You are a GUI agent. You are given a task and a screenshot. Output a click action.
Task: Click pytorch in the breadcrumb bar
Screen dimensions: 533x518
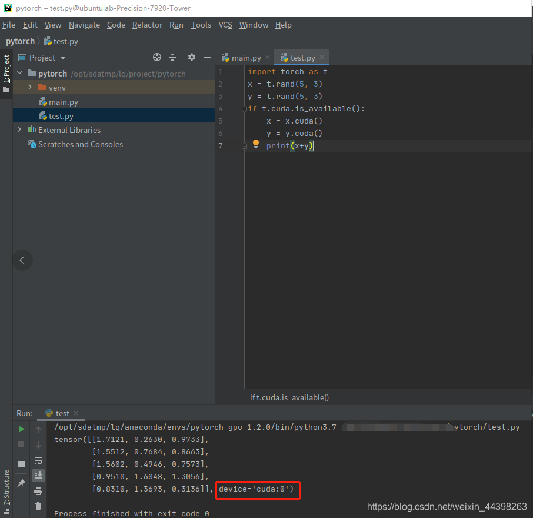point(20,41)
